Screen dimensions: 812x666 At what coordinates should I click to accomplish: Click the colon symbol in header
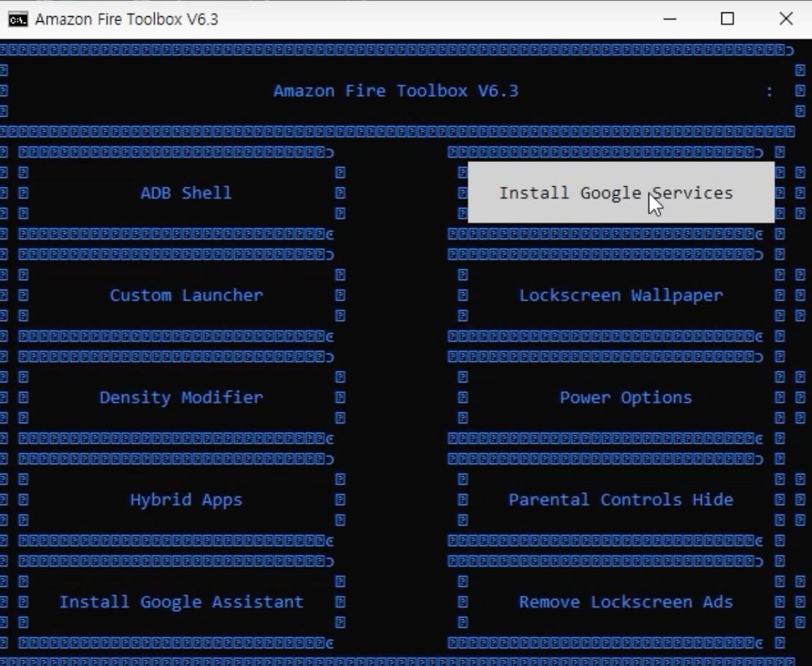pos(770,92)
